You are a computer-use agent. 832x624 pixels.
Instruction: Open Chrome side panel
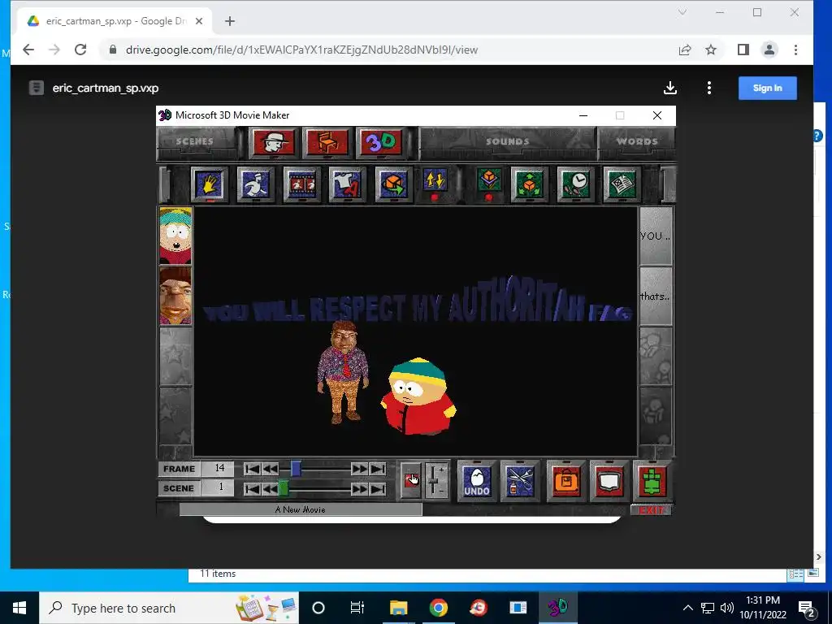743,50
